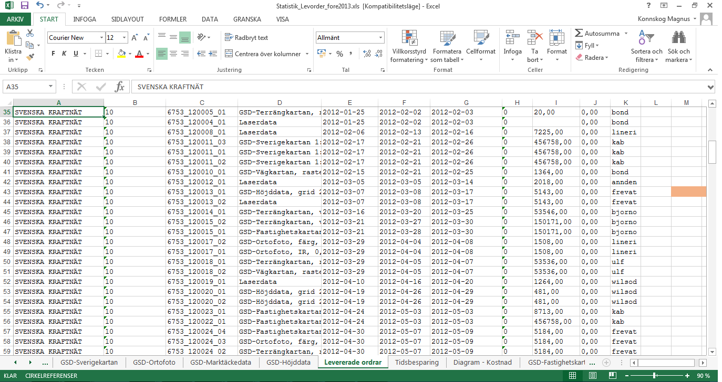This screenshot has height=382, width=722.
Task: Open the number format dropdown Allmänt
Action: coord(381,38)
